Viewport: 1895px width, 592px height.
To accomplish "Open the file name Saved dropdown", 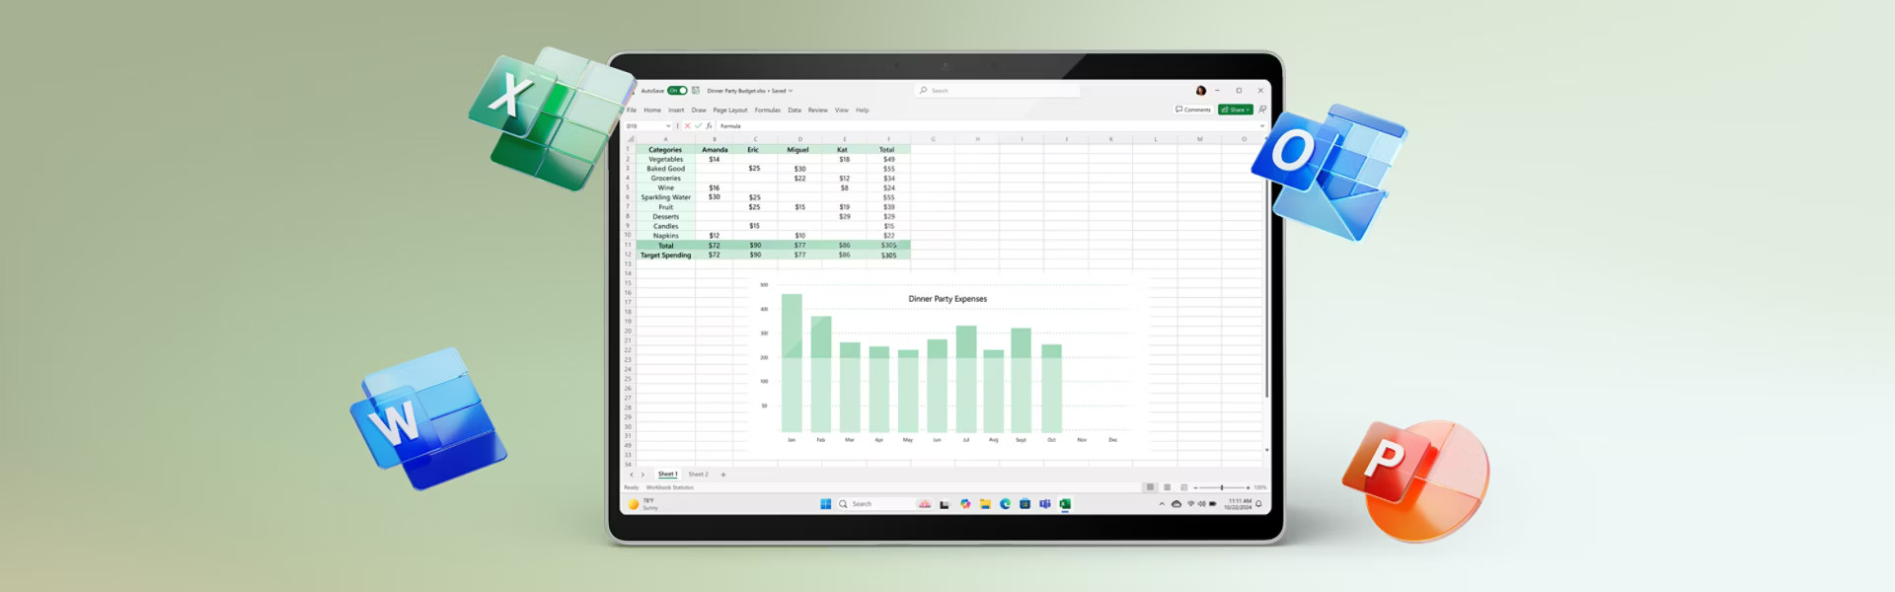I will (x=791, y=91).
